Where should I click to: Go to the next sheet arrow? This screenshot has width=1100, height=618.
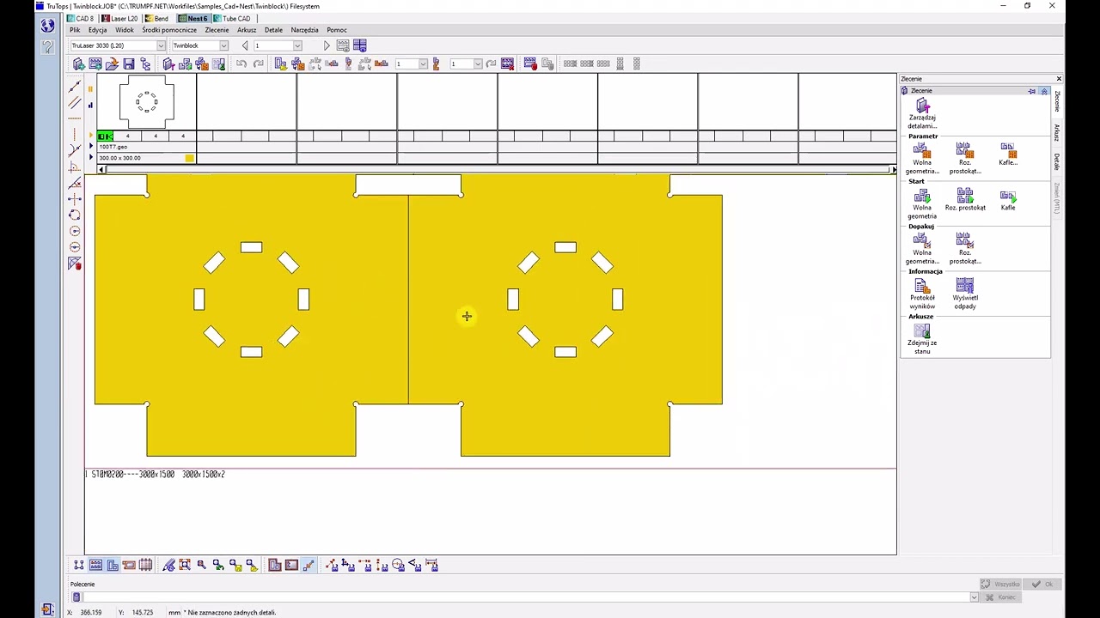327,45
